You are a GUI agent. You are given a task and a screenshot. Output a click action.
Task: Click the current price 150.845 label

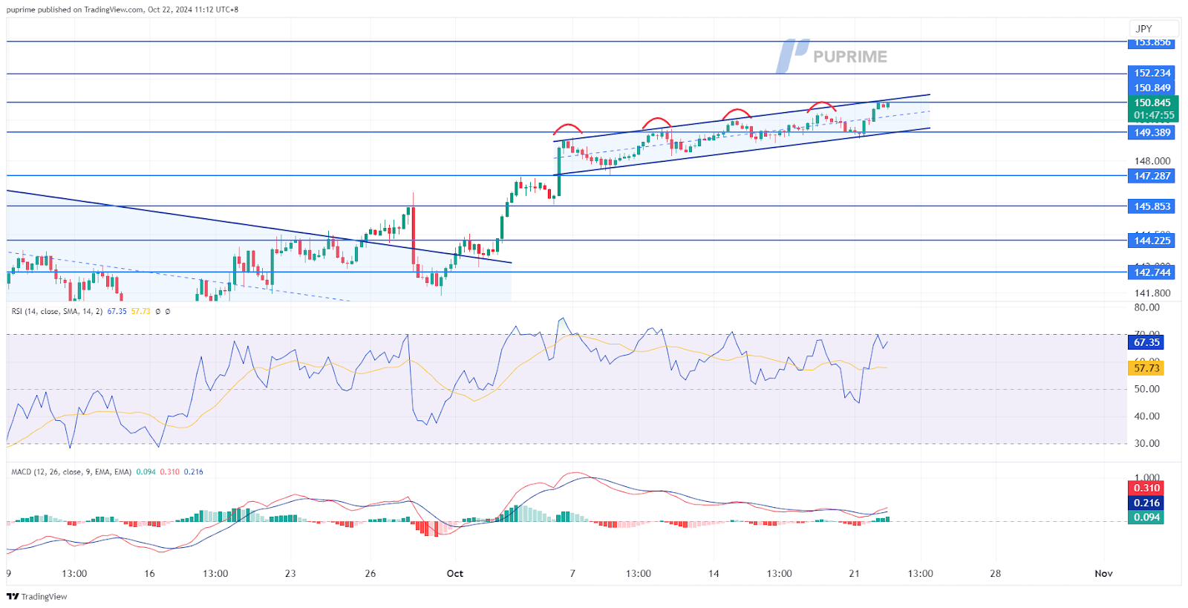(x=1152, y=102)
